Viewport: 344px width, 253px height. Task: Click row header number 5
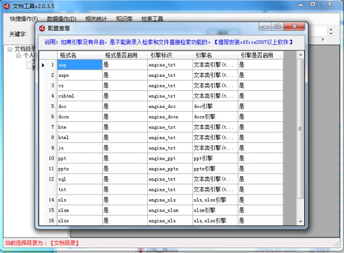48,106
